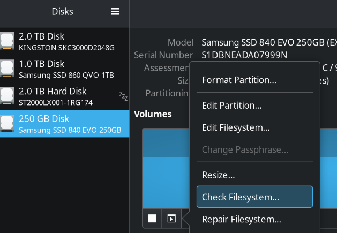The image size is (337, 233).
Task: Click the sleeping zzz standby indicator
Action: pos(123,96)
